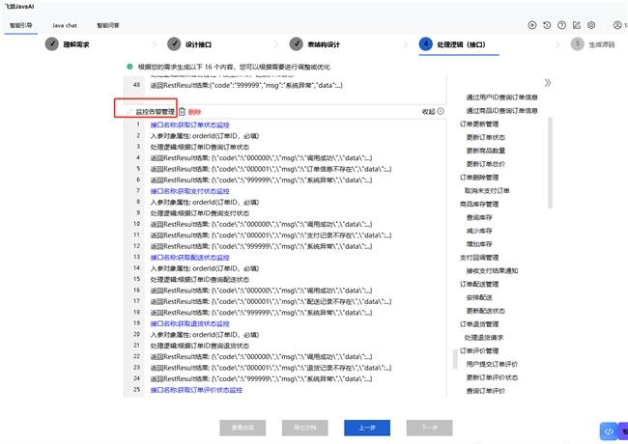
Task: Click line 3 处理逻辑:根据订单ID查询订单状态
Action: click(x=200, y=148)
